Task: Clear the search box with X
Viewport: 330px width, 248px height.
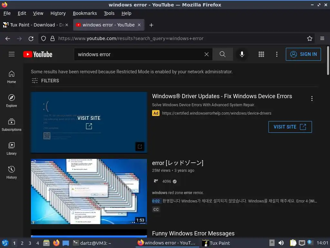Action: tap(207, 54)
